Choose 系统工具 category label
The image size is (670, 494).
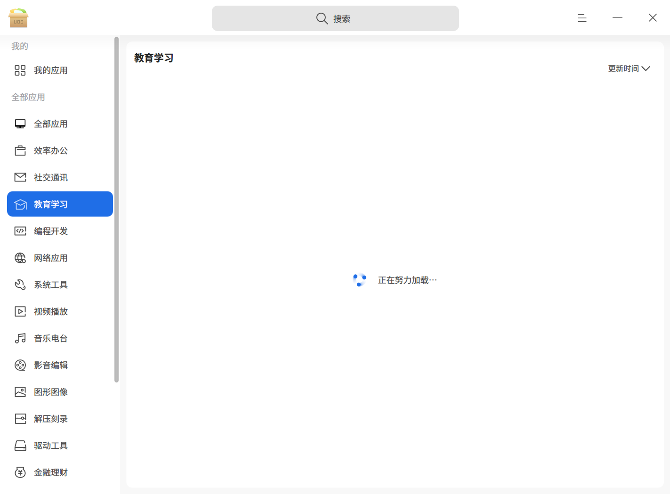click(x=51, y=285)
